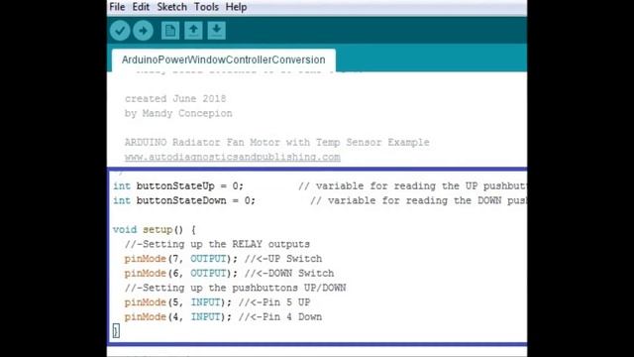This screenshot has width=634, height=357.
Task: Click the '//<-Pin 4 Down' comment
Action: tap(280, 317)
